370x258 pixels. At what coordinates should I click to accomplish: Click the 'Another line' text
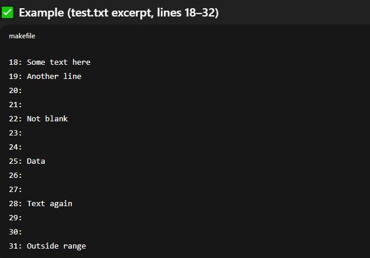(x=54, y=76)
